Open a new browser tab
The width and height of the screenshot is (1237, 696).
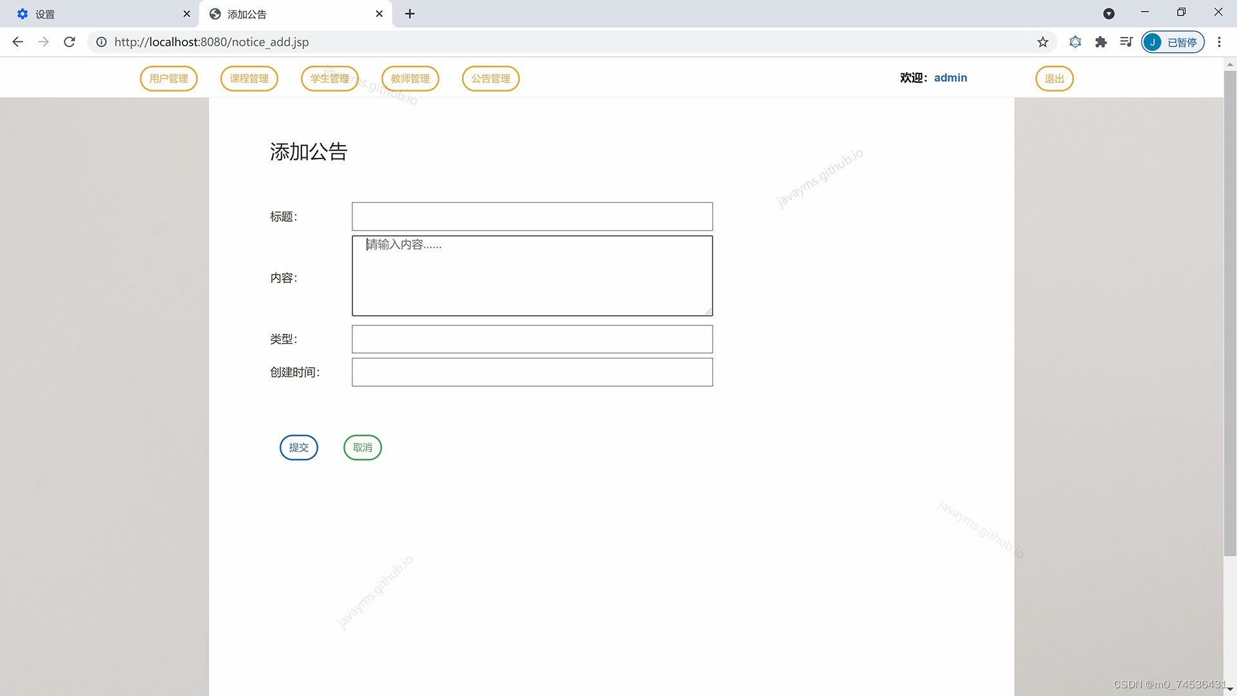point(410,14)
